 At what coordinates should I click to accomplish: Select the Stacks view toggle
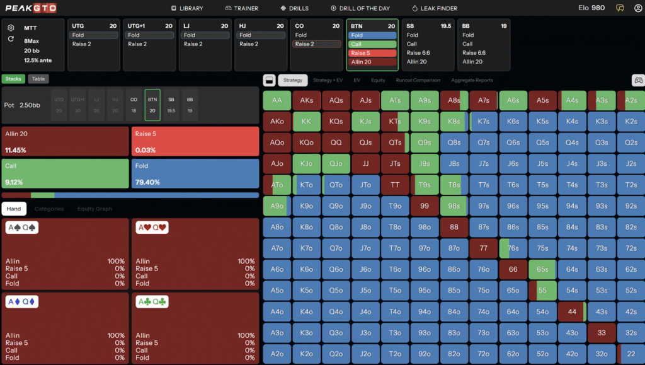point(13,79)
